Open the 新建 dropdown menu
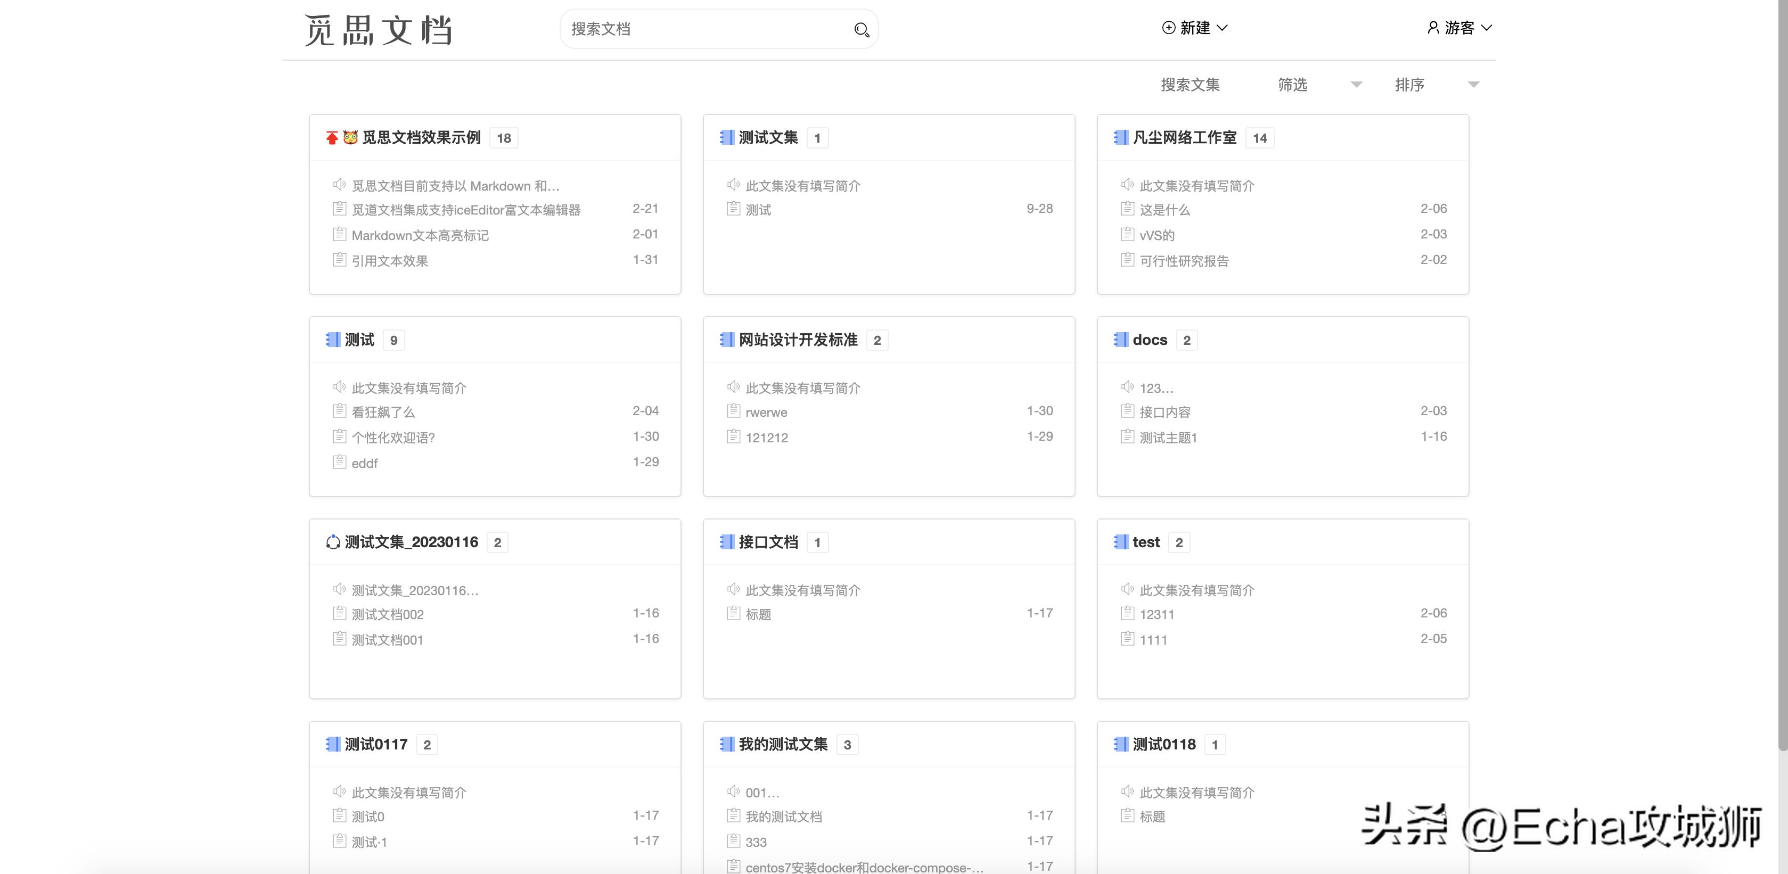Screen dimensions: 1788x874 click(x=1195, y=28)
